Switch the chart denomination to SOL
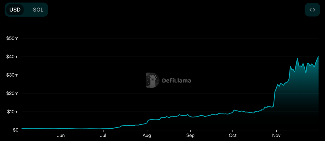 (38, 10)
